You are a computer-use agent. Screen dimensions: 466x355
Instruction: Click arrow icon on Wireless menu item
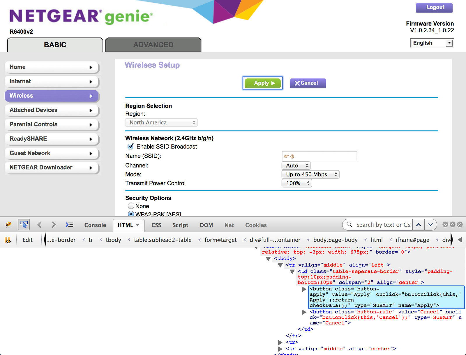pyautogui.click(x=91, y=96)
